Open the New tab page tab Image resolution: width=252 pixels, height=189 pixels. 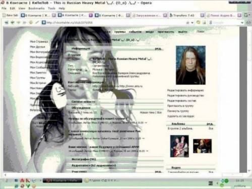(11, 15)
